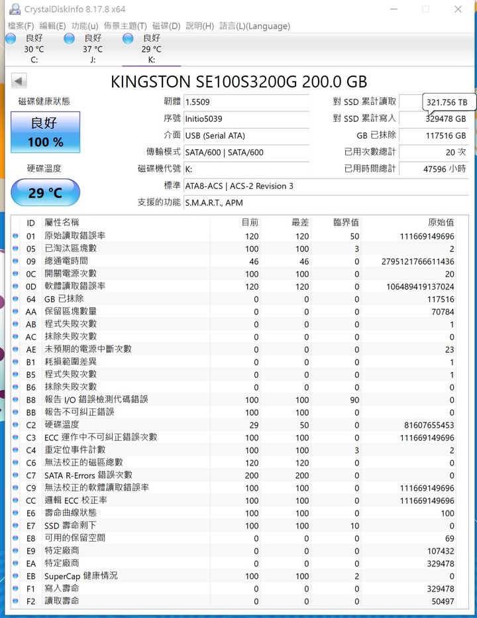Viewport: 477px width, 618px height.
Task: Click status dot for attribute BB 報告不可糾正錯誤
Action: 15,412
